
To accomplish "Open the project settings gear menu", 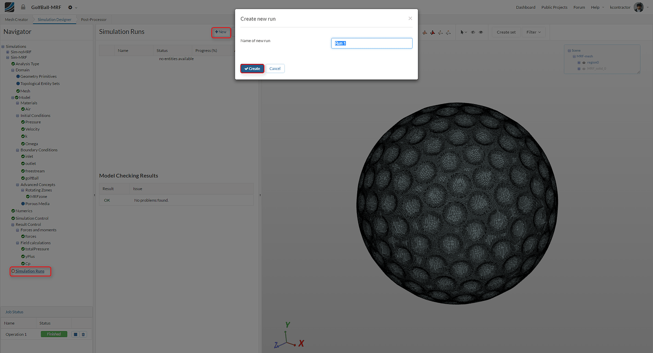I will coord(72,7).
